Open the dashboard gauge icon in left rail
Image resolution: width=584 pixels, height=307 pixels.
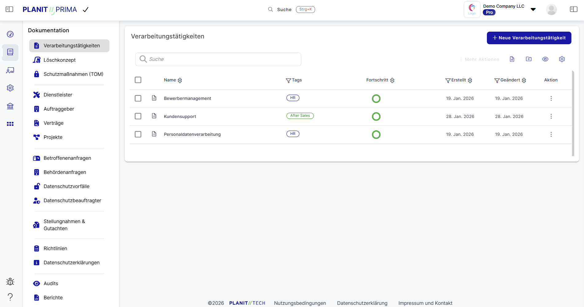tap(10, 34)
